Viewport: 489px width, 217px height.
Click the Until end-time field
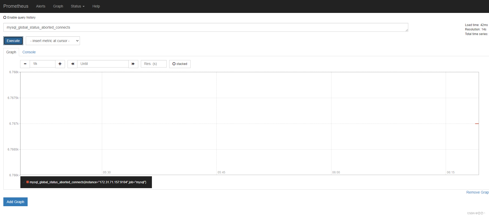click(103, 64)
